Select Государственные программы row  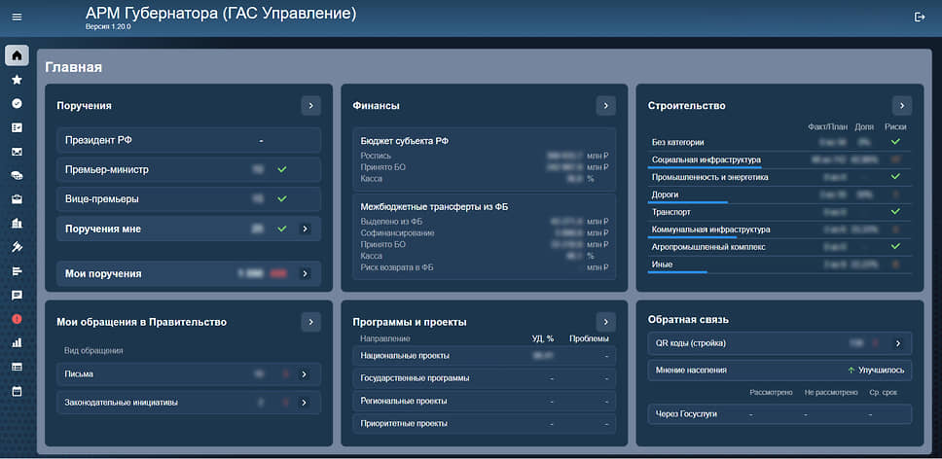point(485,378)
